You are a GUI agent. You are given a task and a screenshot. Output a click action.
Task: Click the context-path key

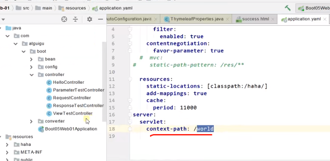167,129
